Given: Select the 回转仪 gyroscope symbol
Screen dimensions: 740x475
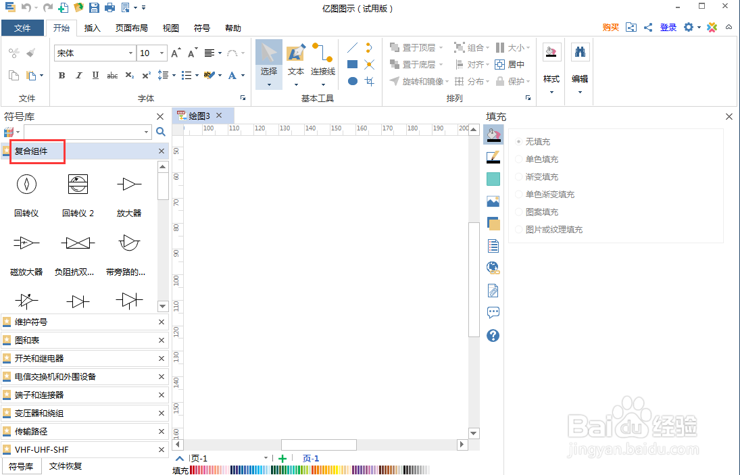Looking at the screenshot, I should [26, 184].
